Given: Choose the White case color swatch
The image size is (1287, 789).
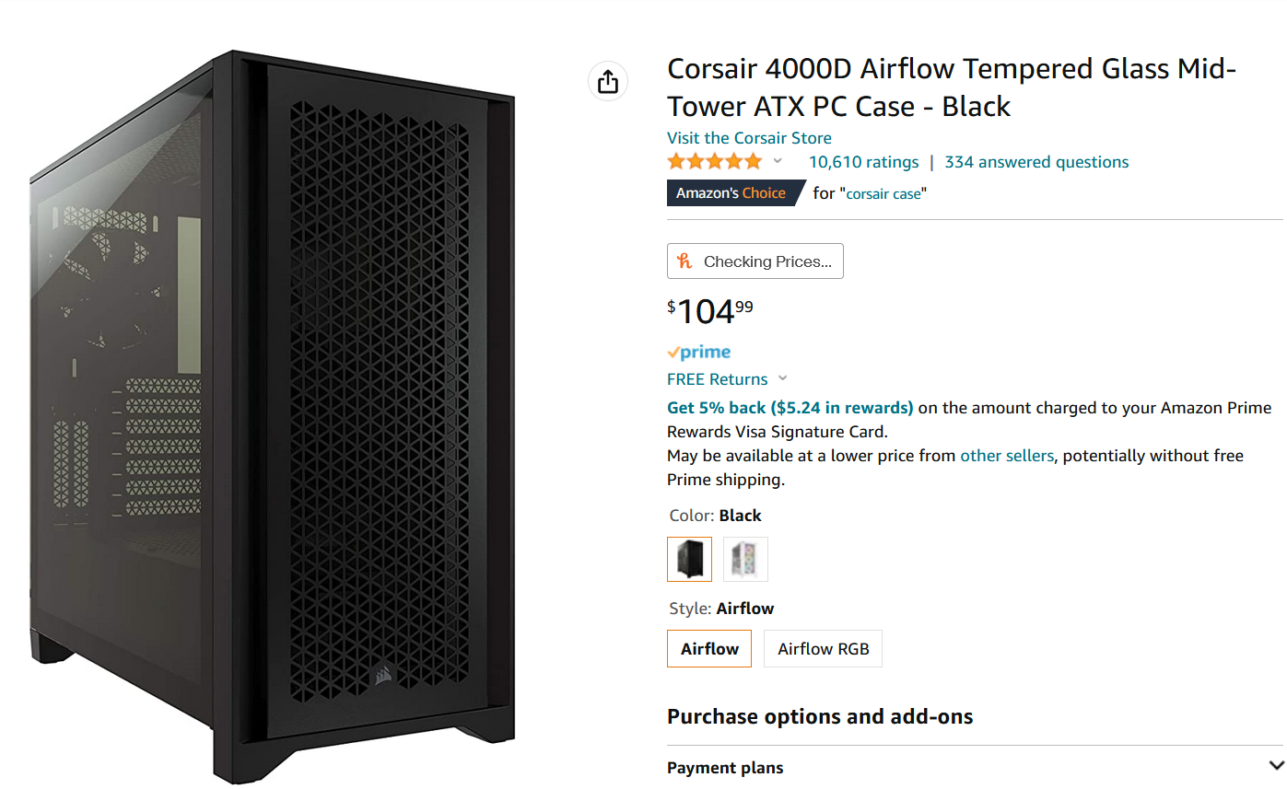Looking at the screenshot, I should pos(745,559).
